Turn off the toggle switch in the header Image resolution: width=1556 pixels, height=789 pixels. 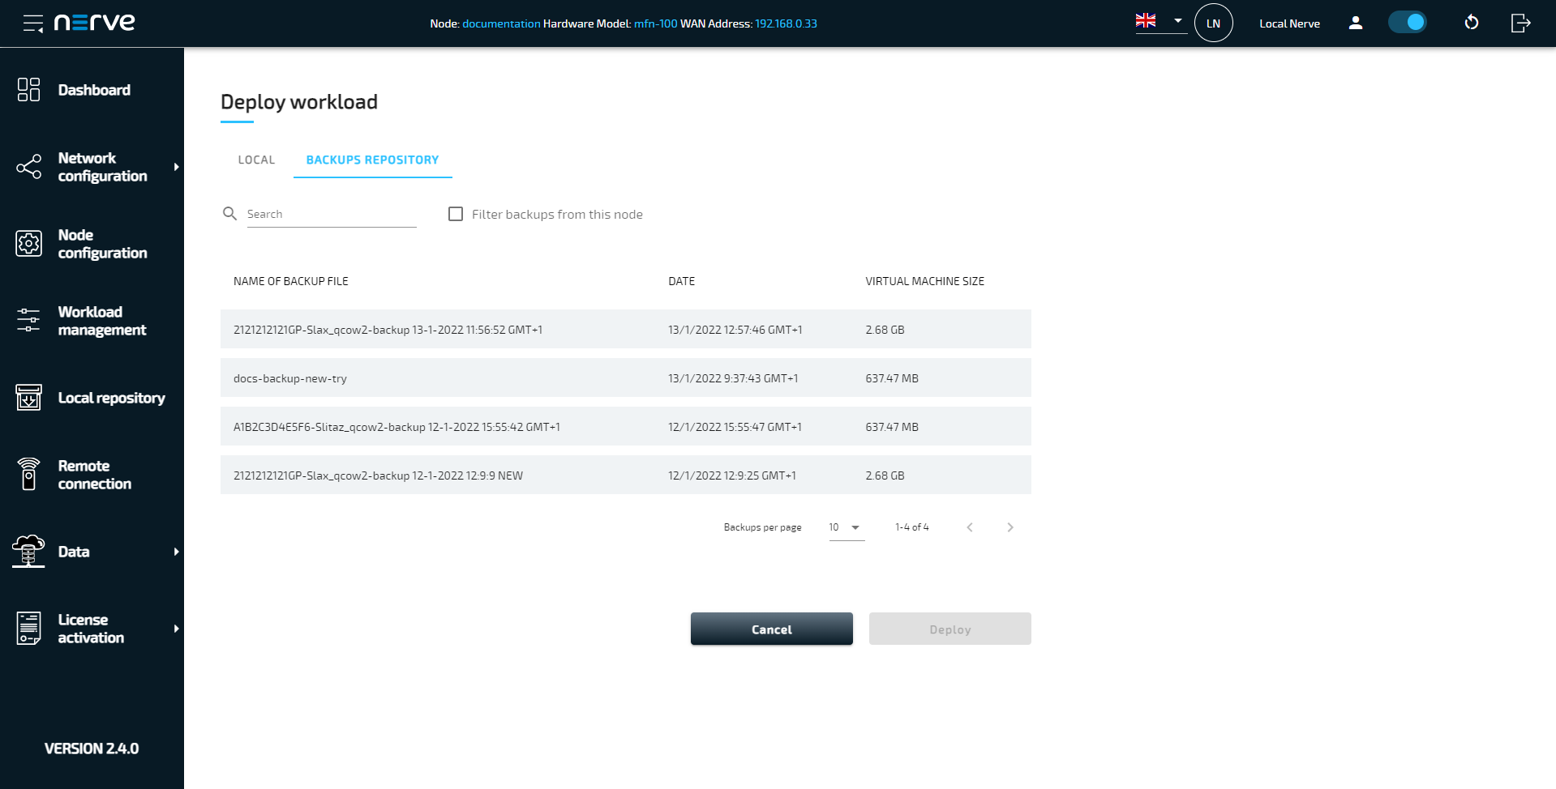click(1408, 22)
